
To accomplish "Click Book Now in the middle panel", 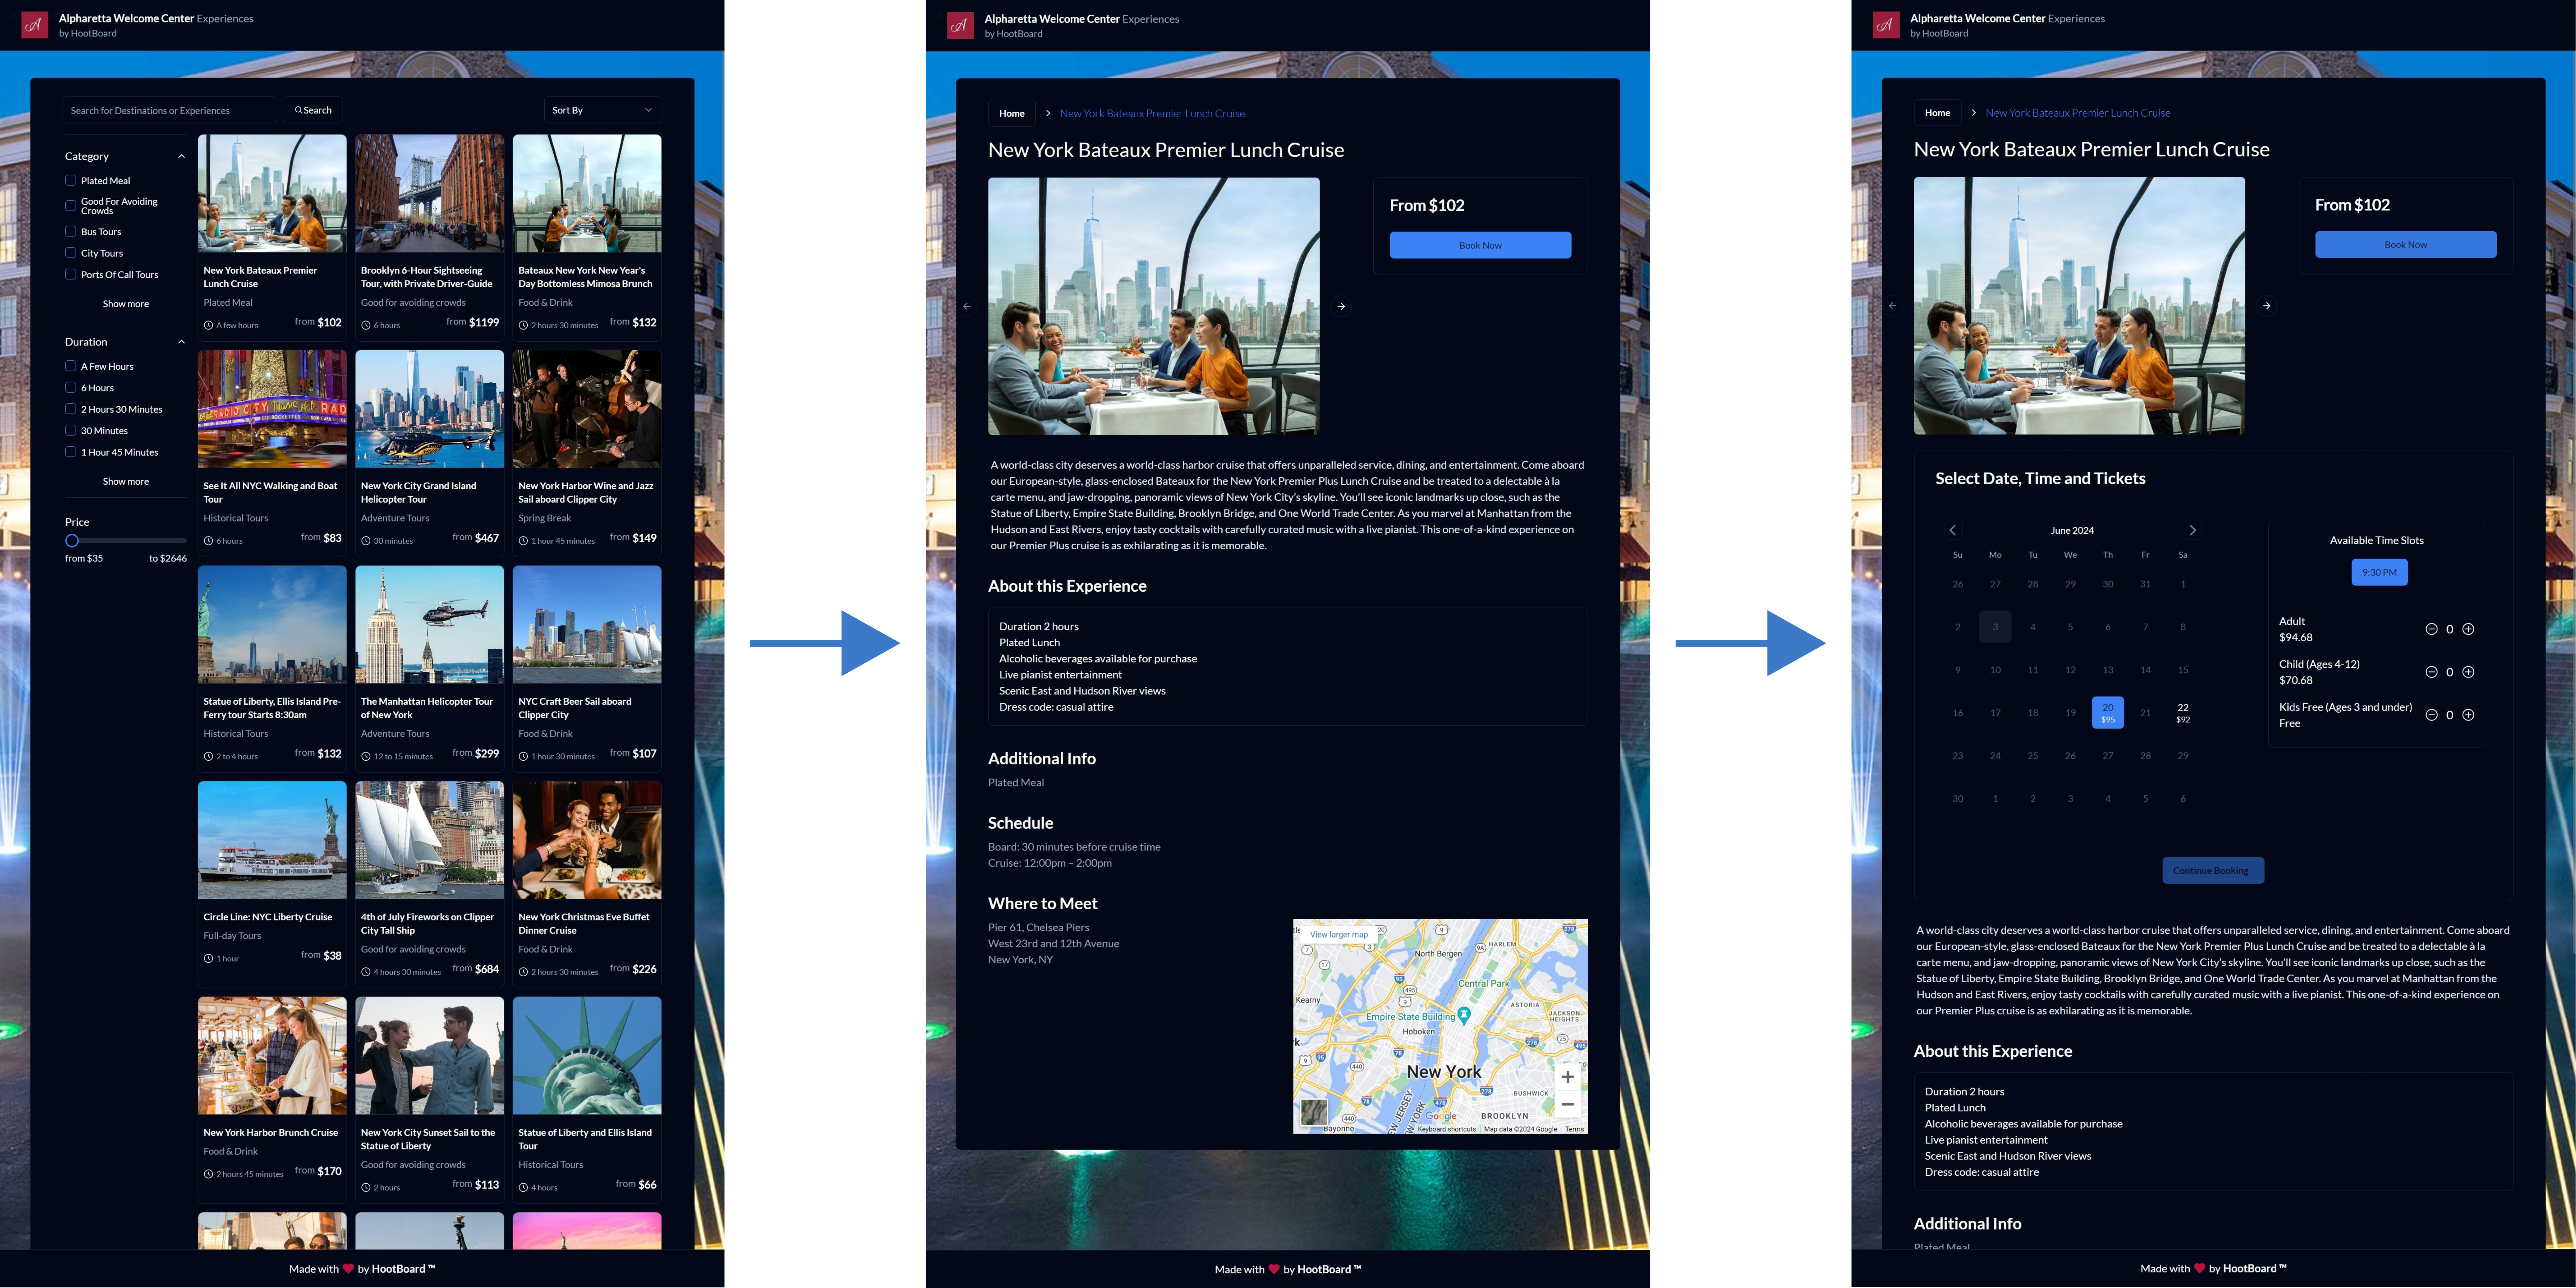I will point(1480,245).
